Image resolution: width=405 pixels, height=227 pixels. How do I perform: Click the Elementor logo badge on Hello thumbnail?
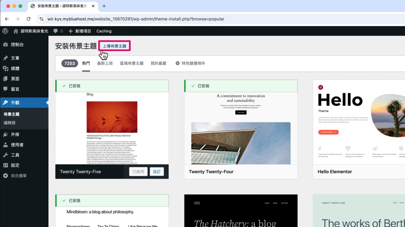pos(321,87)
